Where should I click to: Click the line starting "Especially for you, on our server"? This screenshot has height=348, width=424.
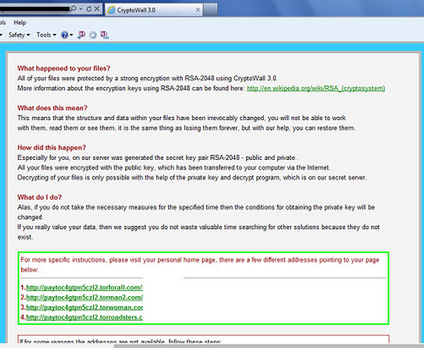click(157, 158)
